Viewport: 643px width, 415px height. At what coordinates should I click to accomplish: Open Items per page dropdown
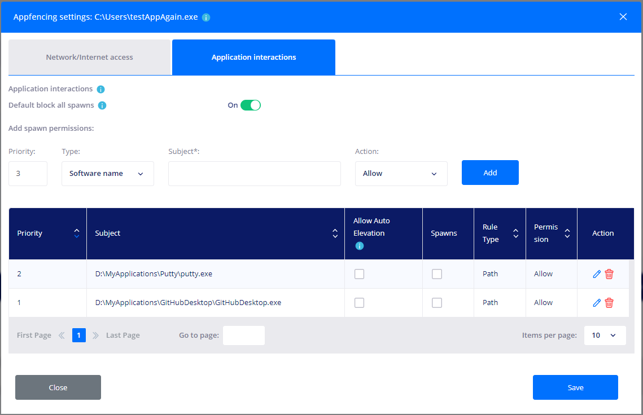click(x=605, y=335)
